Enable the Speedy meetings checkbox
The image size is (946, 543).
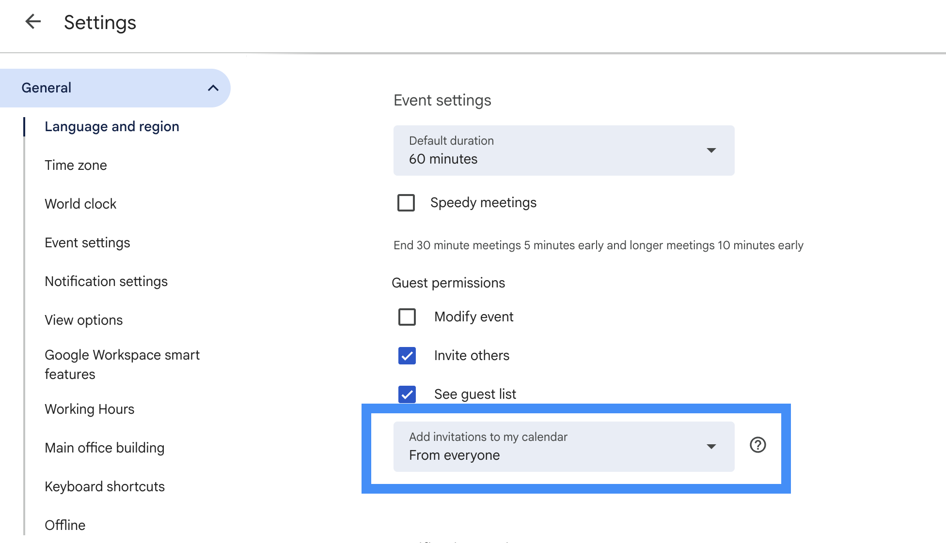click(406, 203)
